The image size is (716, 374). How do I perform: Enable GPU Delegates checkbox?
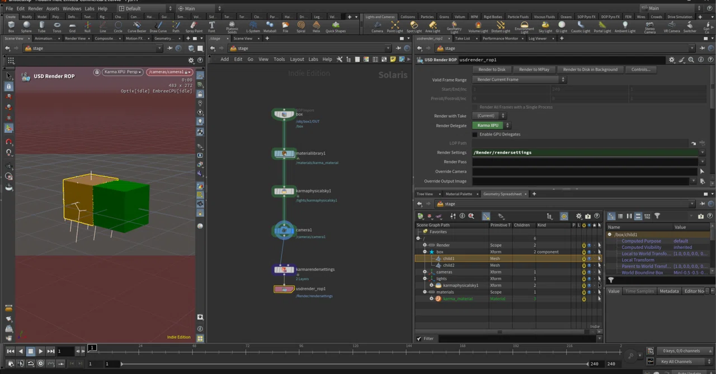475,135
